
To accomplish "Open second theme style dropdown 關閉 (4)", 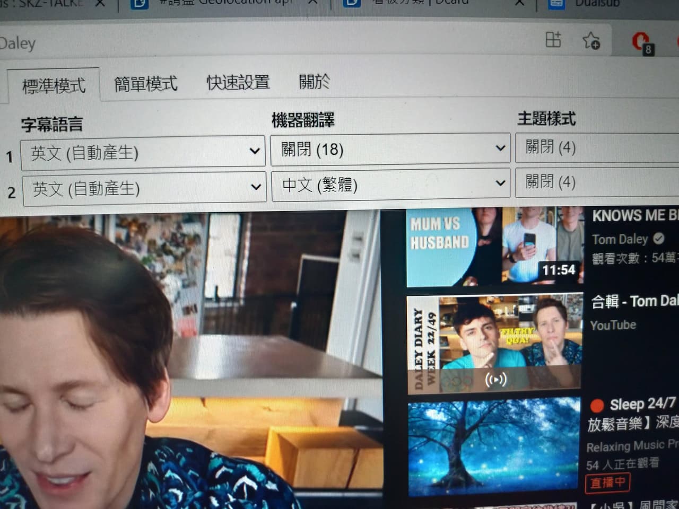I will [x=597, y=182].
